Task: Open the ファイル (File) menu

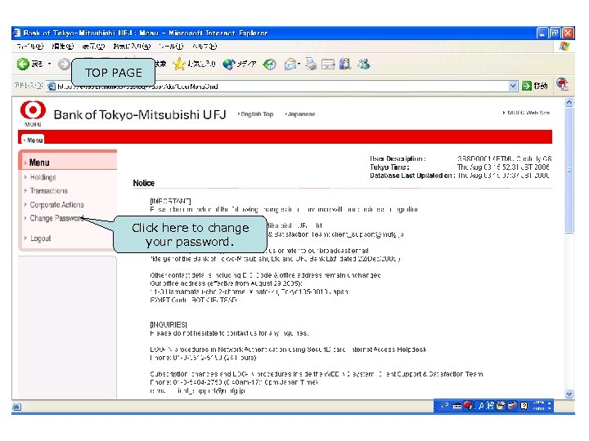Action: tap(30, 47)
